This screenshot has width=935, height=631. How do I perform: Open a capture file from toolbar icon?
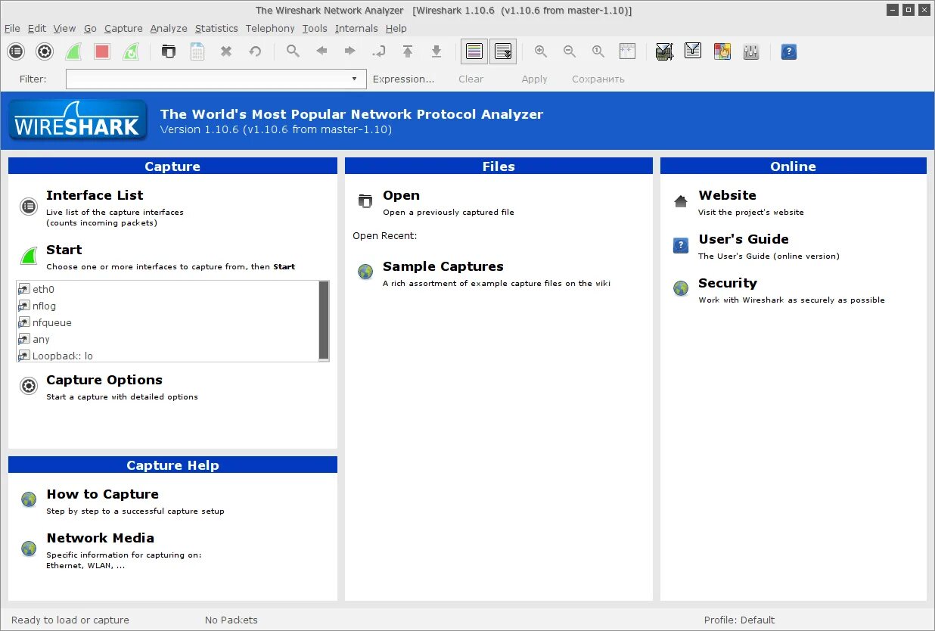169,51
